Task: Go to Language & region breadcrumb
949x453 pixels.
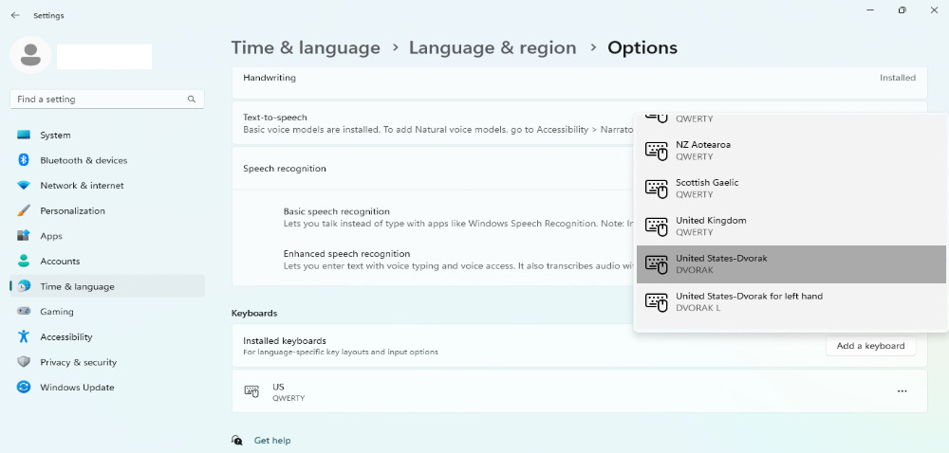Action: click(493, 47)
